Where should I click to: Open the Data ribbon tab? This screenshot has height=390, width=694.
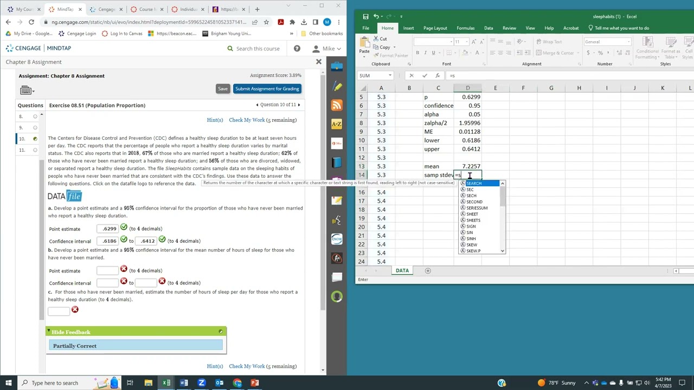[x=489, y=28]
